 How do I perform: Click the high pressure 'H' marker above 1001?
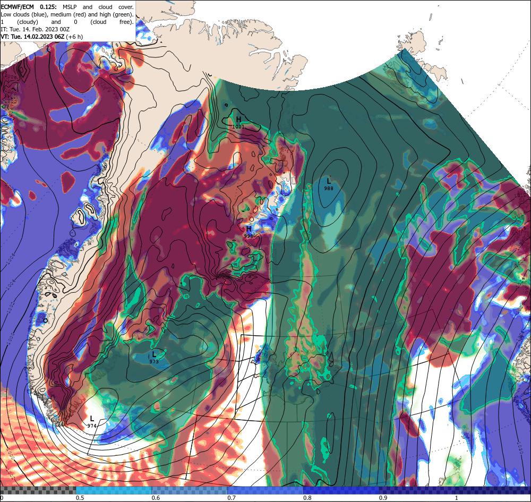(x=239, y=120)
